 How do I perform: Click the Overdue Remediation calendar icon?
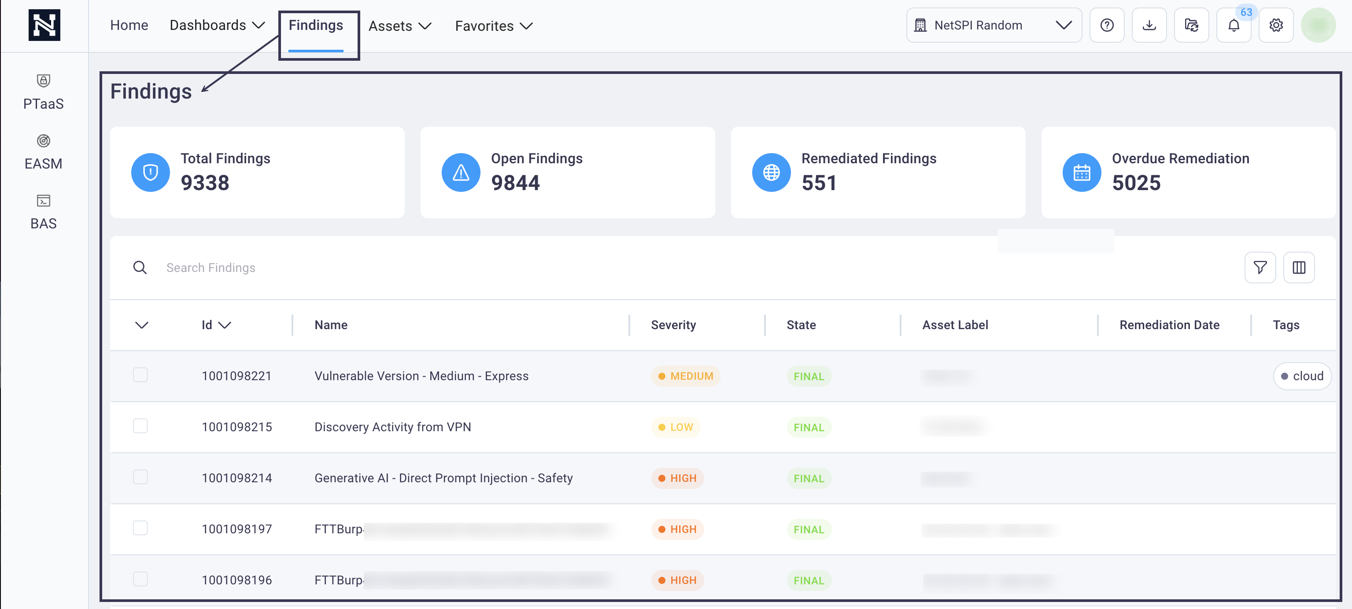tap(1082, 172)
